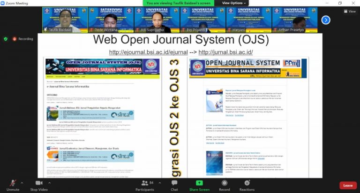The width and height of the screenshot is (360, 193).
Task: Click the Recording indicator
Action: pyautogui.click(x=23, y=39)
